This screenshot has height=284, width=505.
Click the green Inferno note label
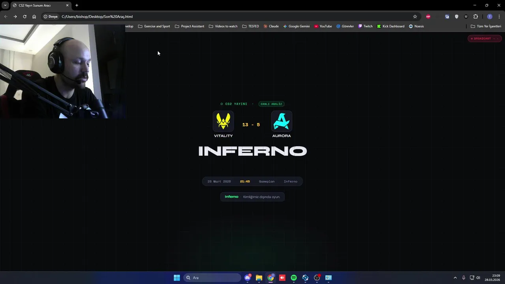(x=232, y=197)
